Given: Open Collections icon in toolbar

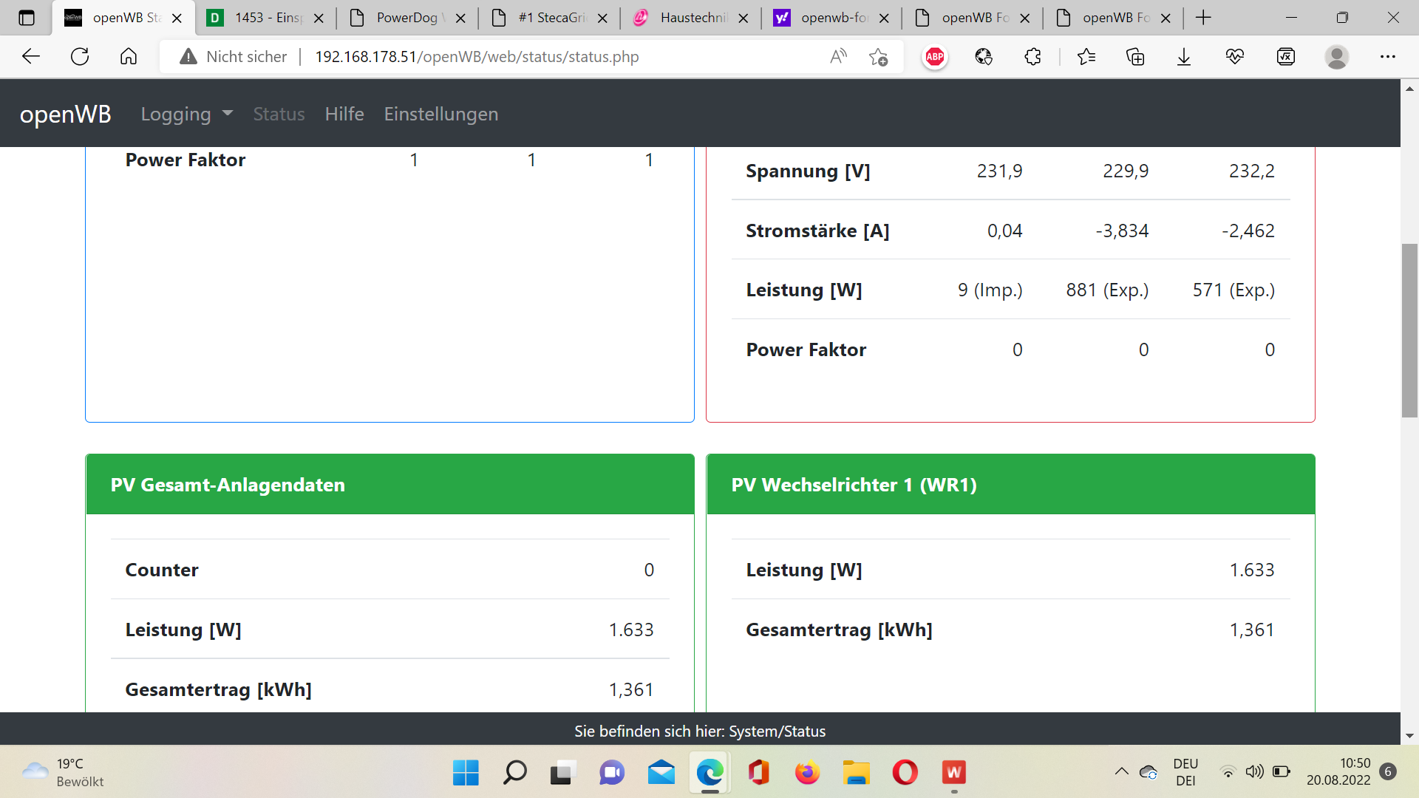Looking at the screenshot, I should (1135, 57).
